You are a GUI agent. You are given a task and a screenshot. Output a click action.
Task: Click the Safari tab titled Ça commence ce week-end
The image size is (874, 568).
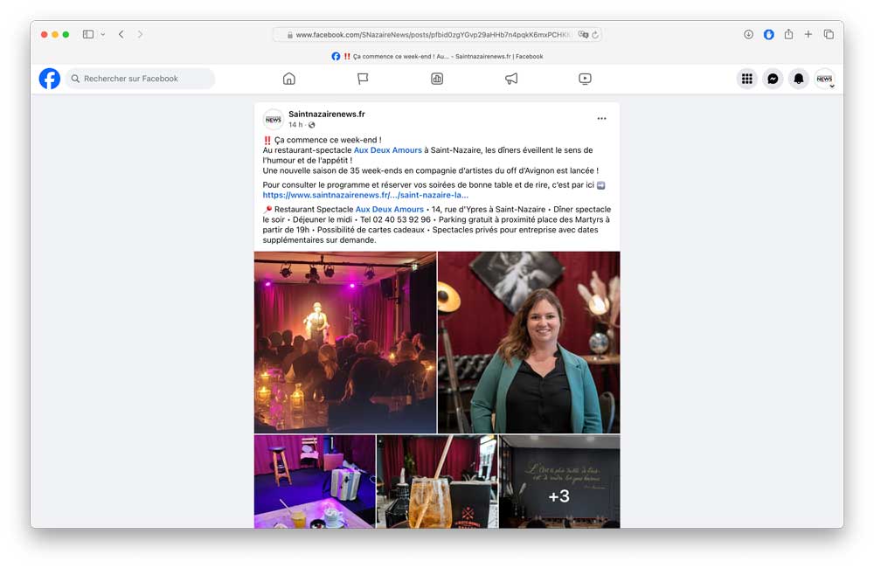pos(437,57)
